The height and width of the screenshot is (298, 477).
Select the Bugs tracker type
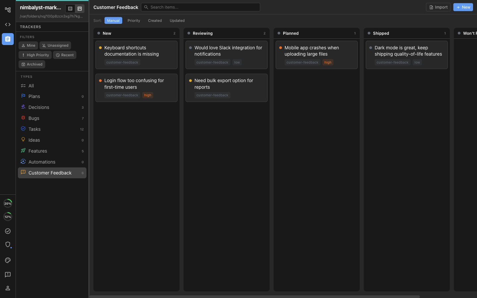52,118
